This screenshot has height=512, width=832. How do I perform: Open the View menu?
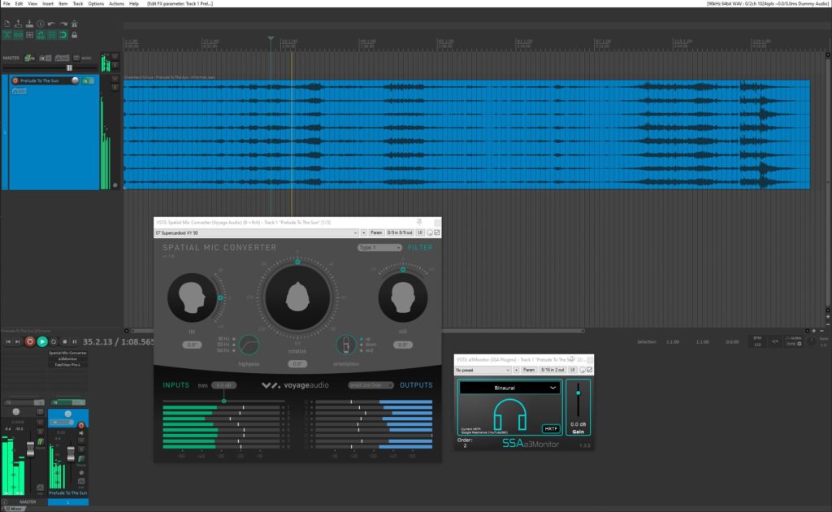(x=32, y=3)
